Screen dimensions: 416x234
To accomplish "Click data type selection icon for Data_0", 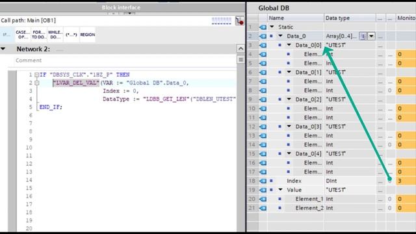I will (x=363, y=36).
